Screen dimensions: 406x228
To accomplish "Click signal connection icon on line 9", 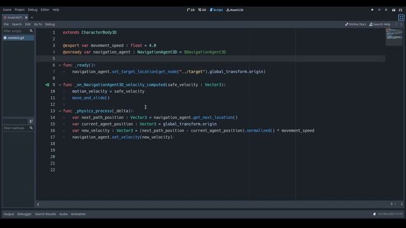I will coord(47,84).
